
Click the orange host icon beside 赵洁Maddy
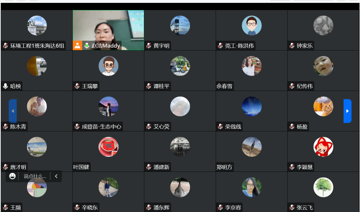coord(77,46)
